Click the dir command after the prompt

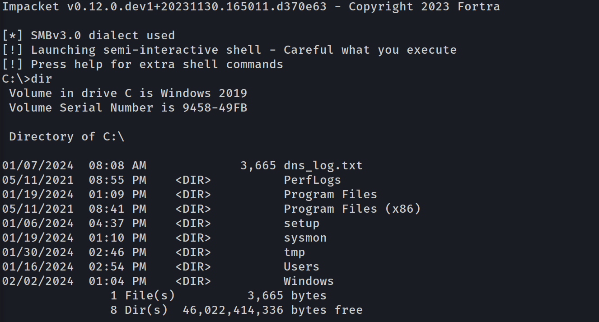click(42, 79)
